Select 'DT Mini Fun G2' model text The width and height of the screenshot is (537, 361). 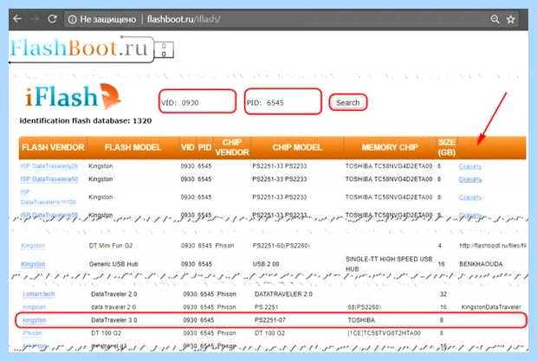point(111,246)
